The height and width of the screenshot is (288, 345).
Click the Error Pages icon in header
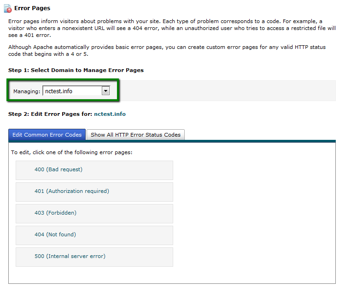7,8
